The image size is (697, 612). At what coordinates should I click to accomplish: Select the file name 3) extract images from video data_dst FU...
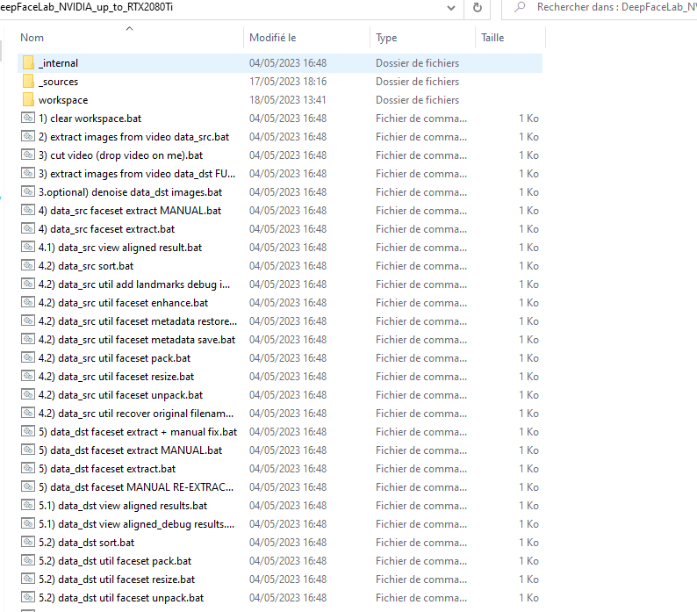(x=137, y=174)
